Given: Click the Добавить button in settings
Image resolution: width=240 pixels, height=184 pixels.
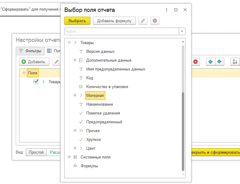Looking at the screenshot, I should coord(34,62).
